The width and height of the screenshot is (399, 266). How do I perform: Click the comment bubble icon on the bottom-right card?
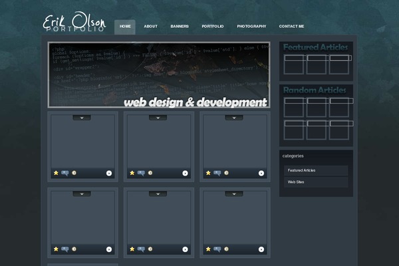click(x=217, y=249)
